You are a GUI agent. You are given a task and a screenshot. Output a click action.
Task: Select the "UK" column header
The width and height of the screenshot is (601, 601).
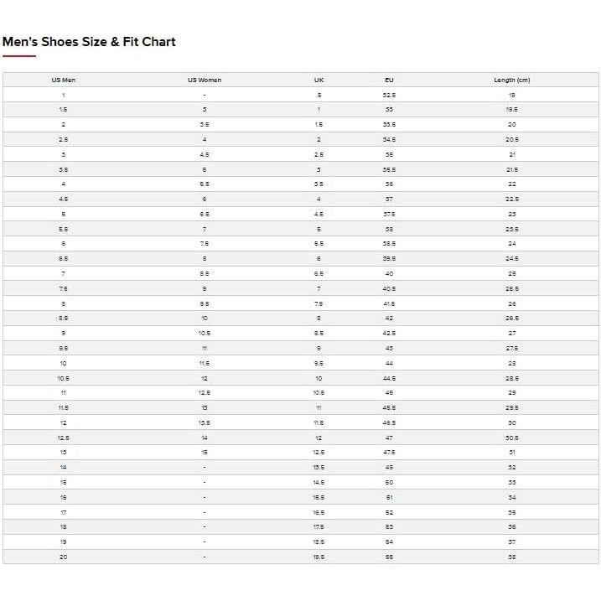(x=319, y=80)
